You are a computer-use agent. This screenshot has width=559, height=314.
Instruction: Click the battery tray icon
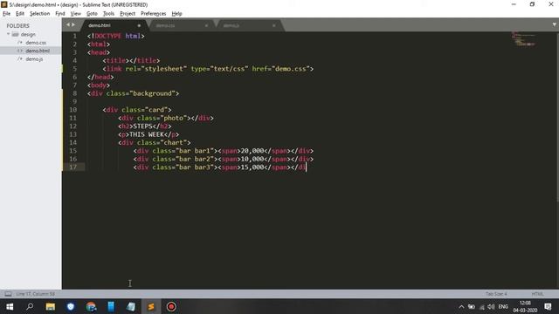point(472,306)
